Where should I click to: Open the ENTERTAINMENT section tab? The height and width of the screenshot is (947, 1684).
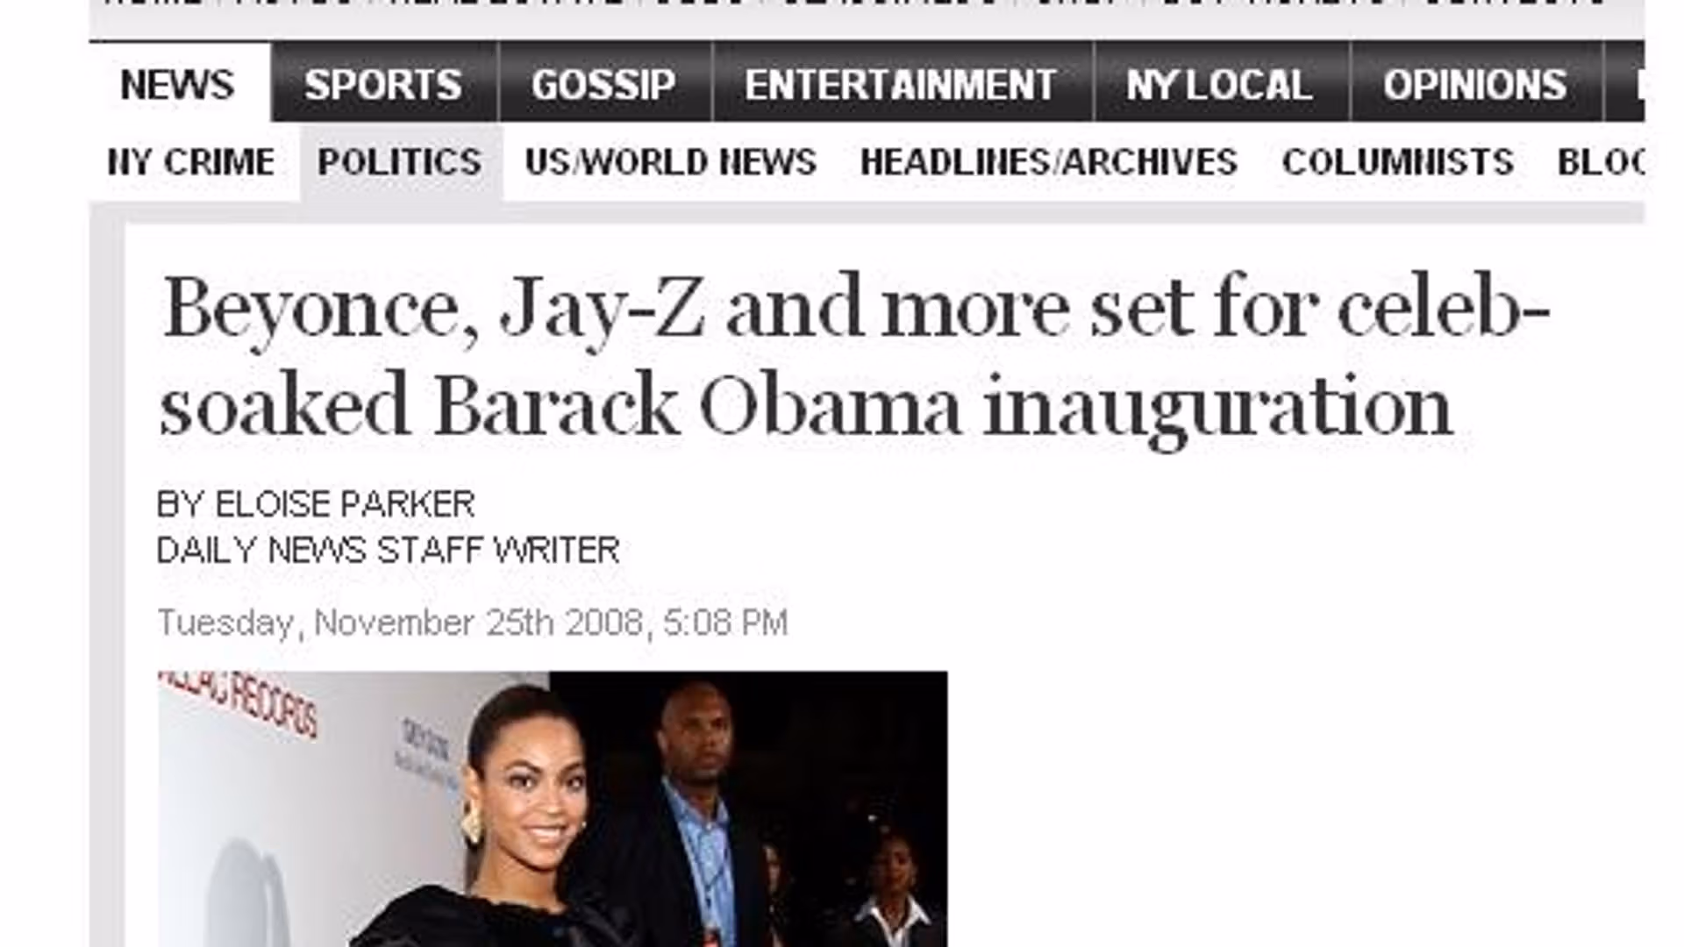pyautogui.click(x=902, y=84)
